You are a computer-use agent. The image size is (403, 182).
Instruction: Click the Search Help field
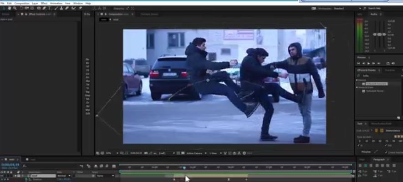pyautogui.click(x=375, y=9)
